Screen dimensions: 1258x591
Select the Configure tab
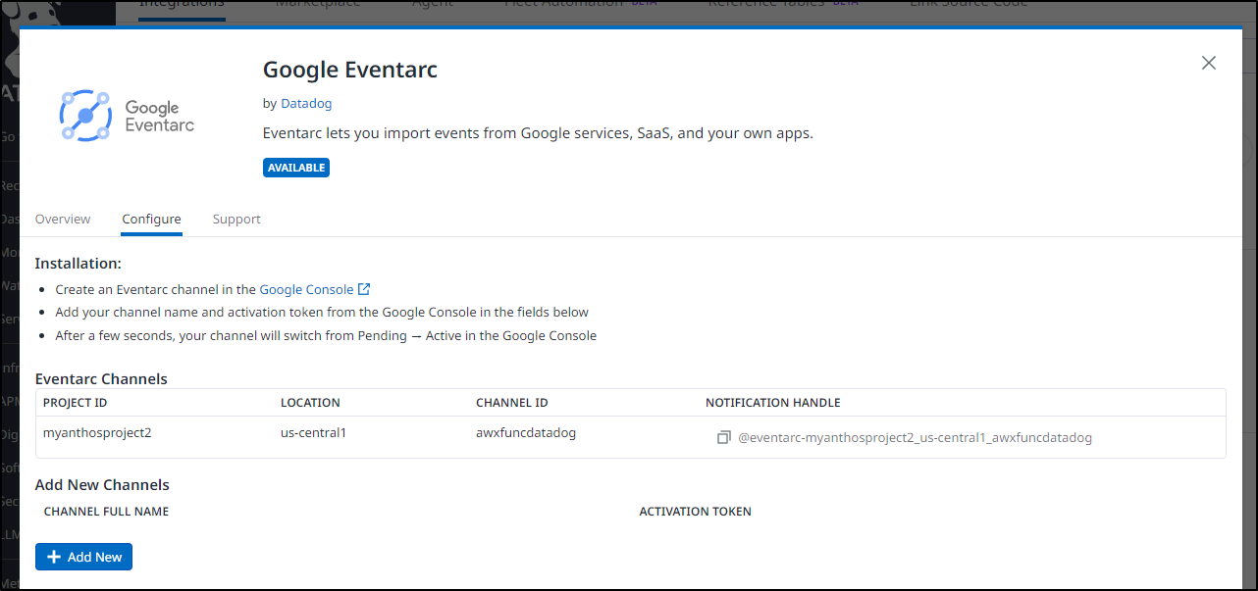pos(151,219)
